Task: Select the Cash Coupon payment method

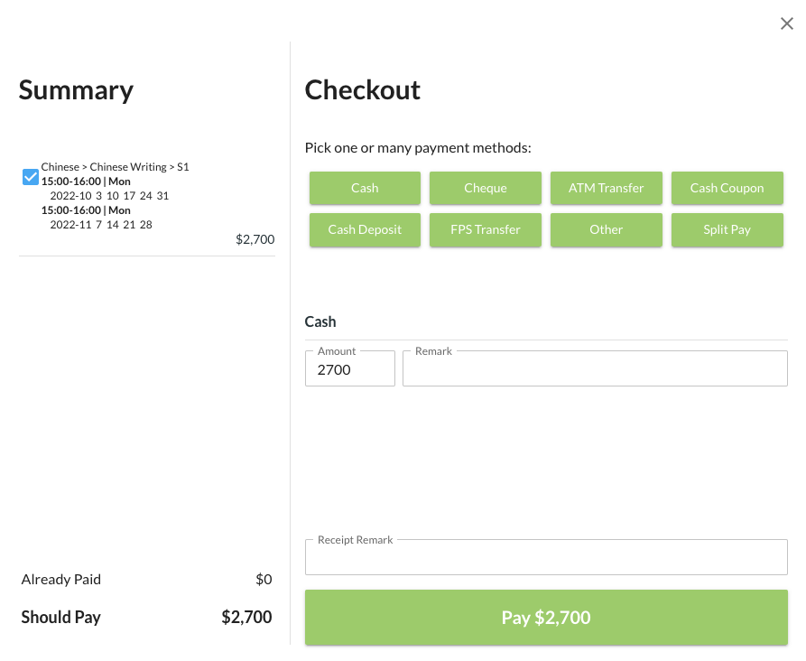Action: click(727, 188)
